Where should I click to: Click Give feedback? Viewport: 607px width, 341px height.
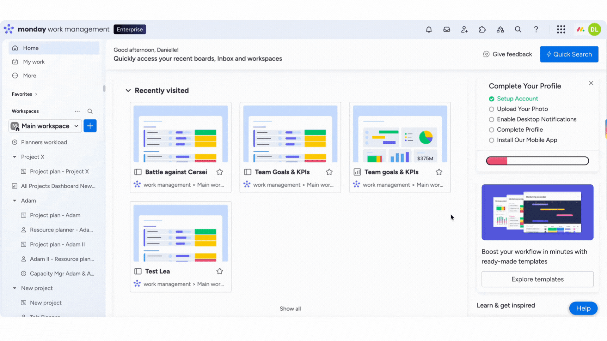coord(507,54)
